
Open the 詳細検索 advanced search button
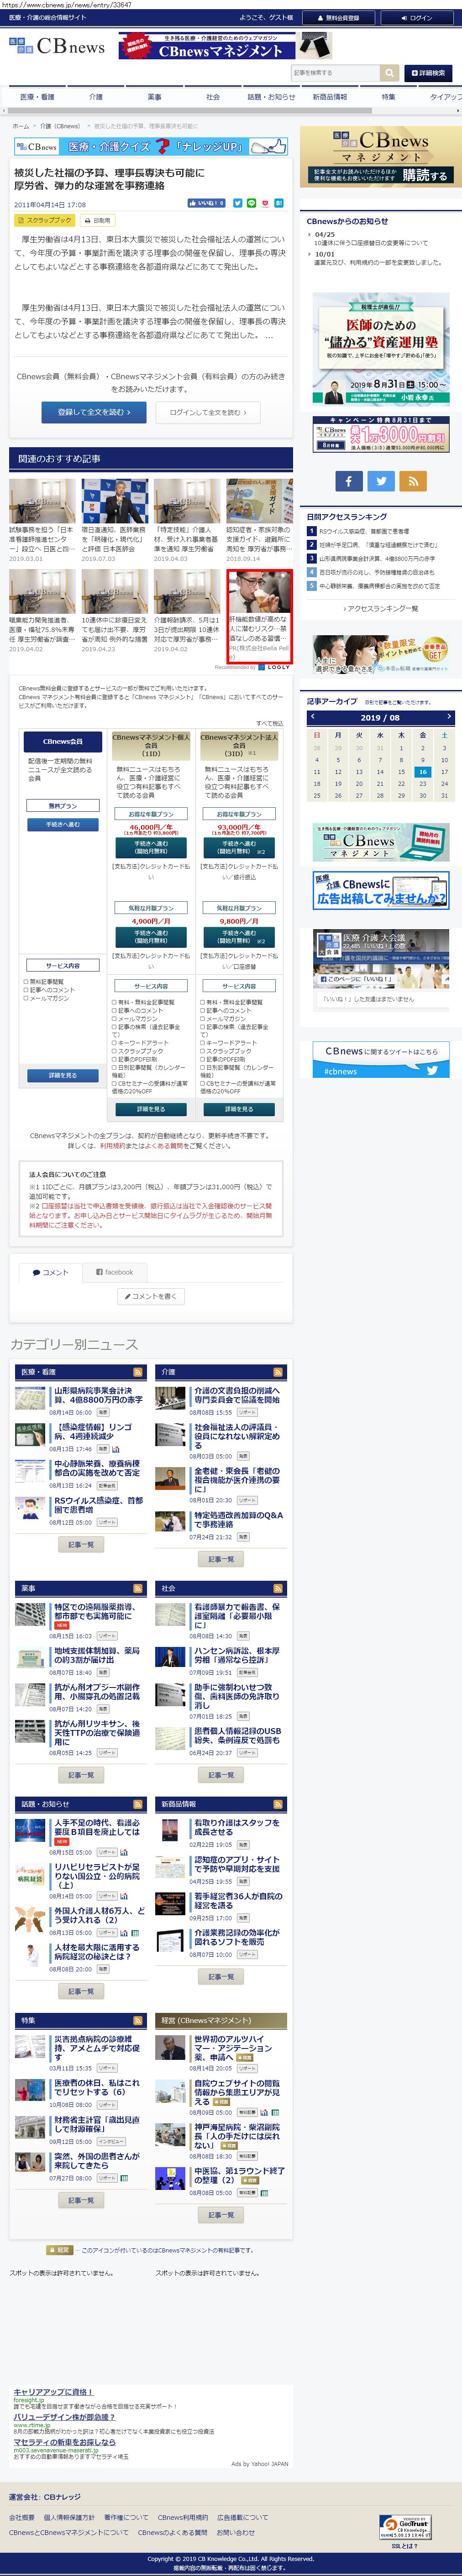click(428, 73)
